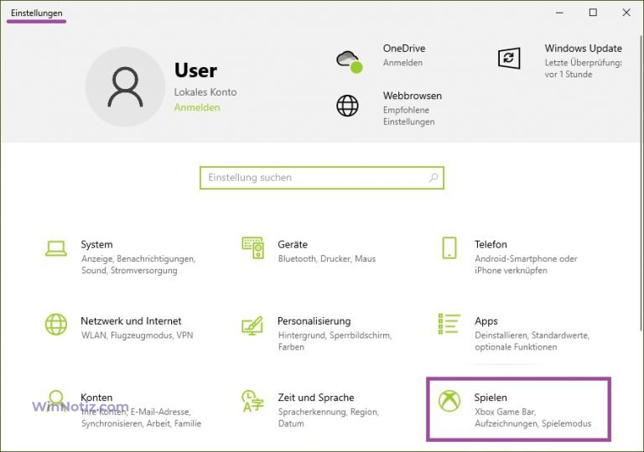Screen dimensions: 644x452
Task: Click the user profile avatar
Action: [124, 86]
